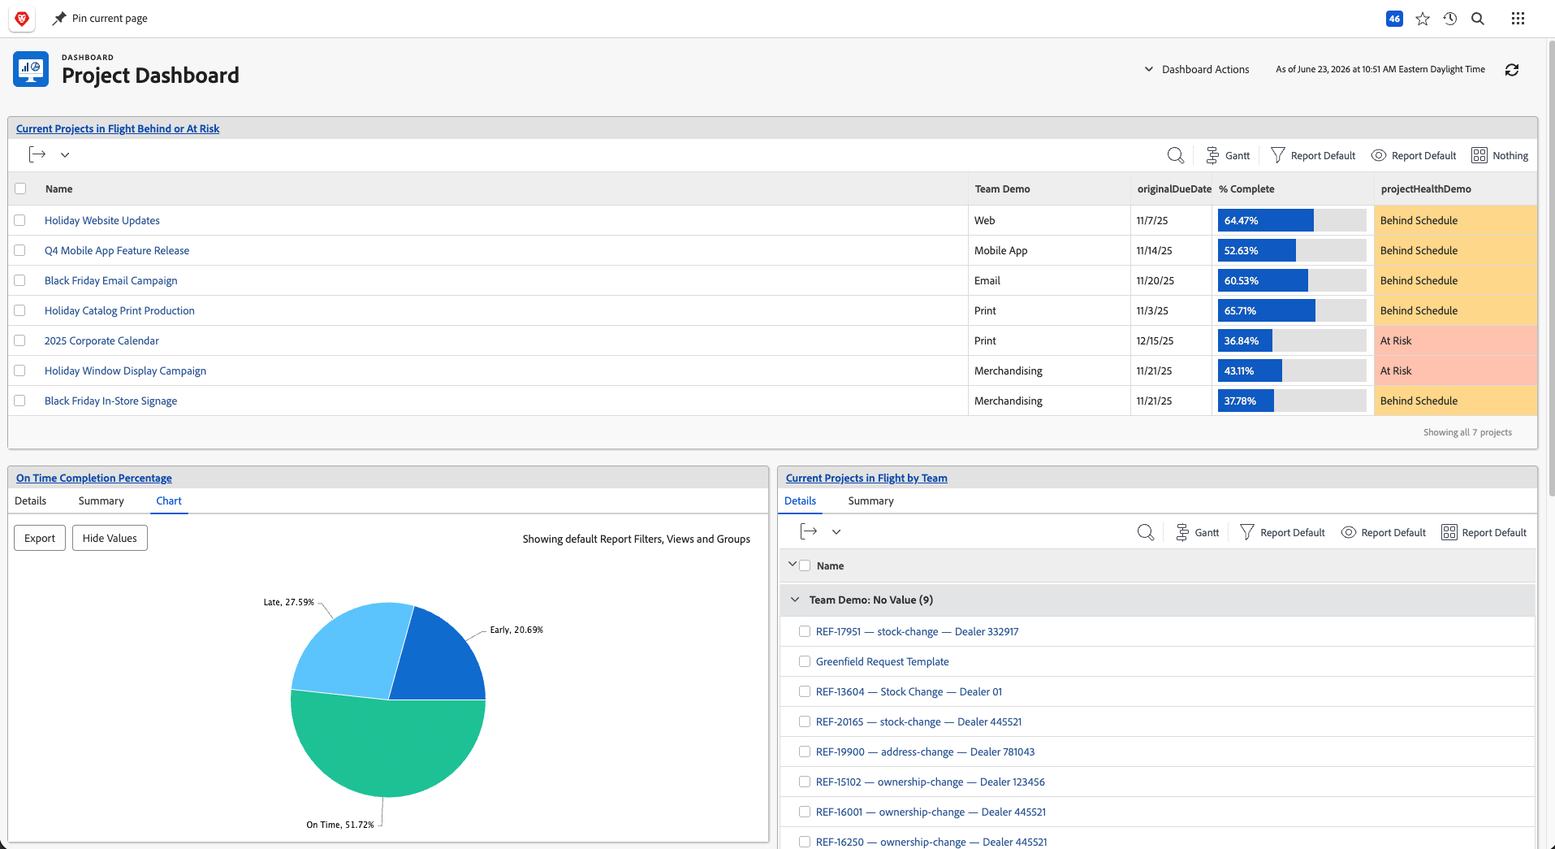Open the main menu grid icon
This screenshot has width=1555, height=849.
click(x=1518, y=19)
